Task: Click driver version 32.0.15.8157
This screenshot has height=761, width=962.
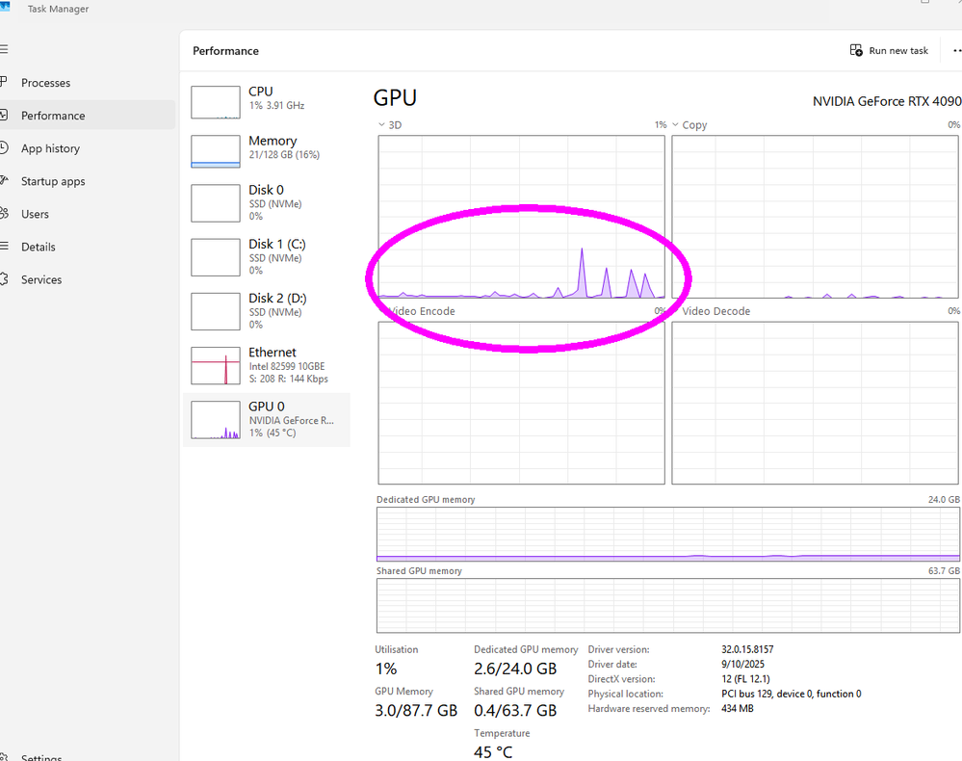Action: click(747, 649)
